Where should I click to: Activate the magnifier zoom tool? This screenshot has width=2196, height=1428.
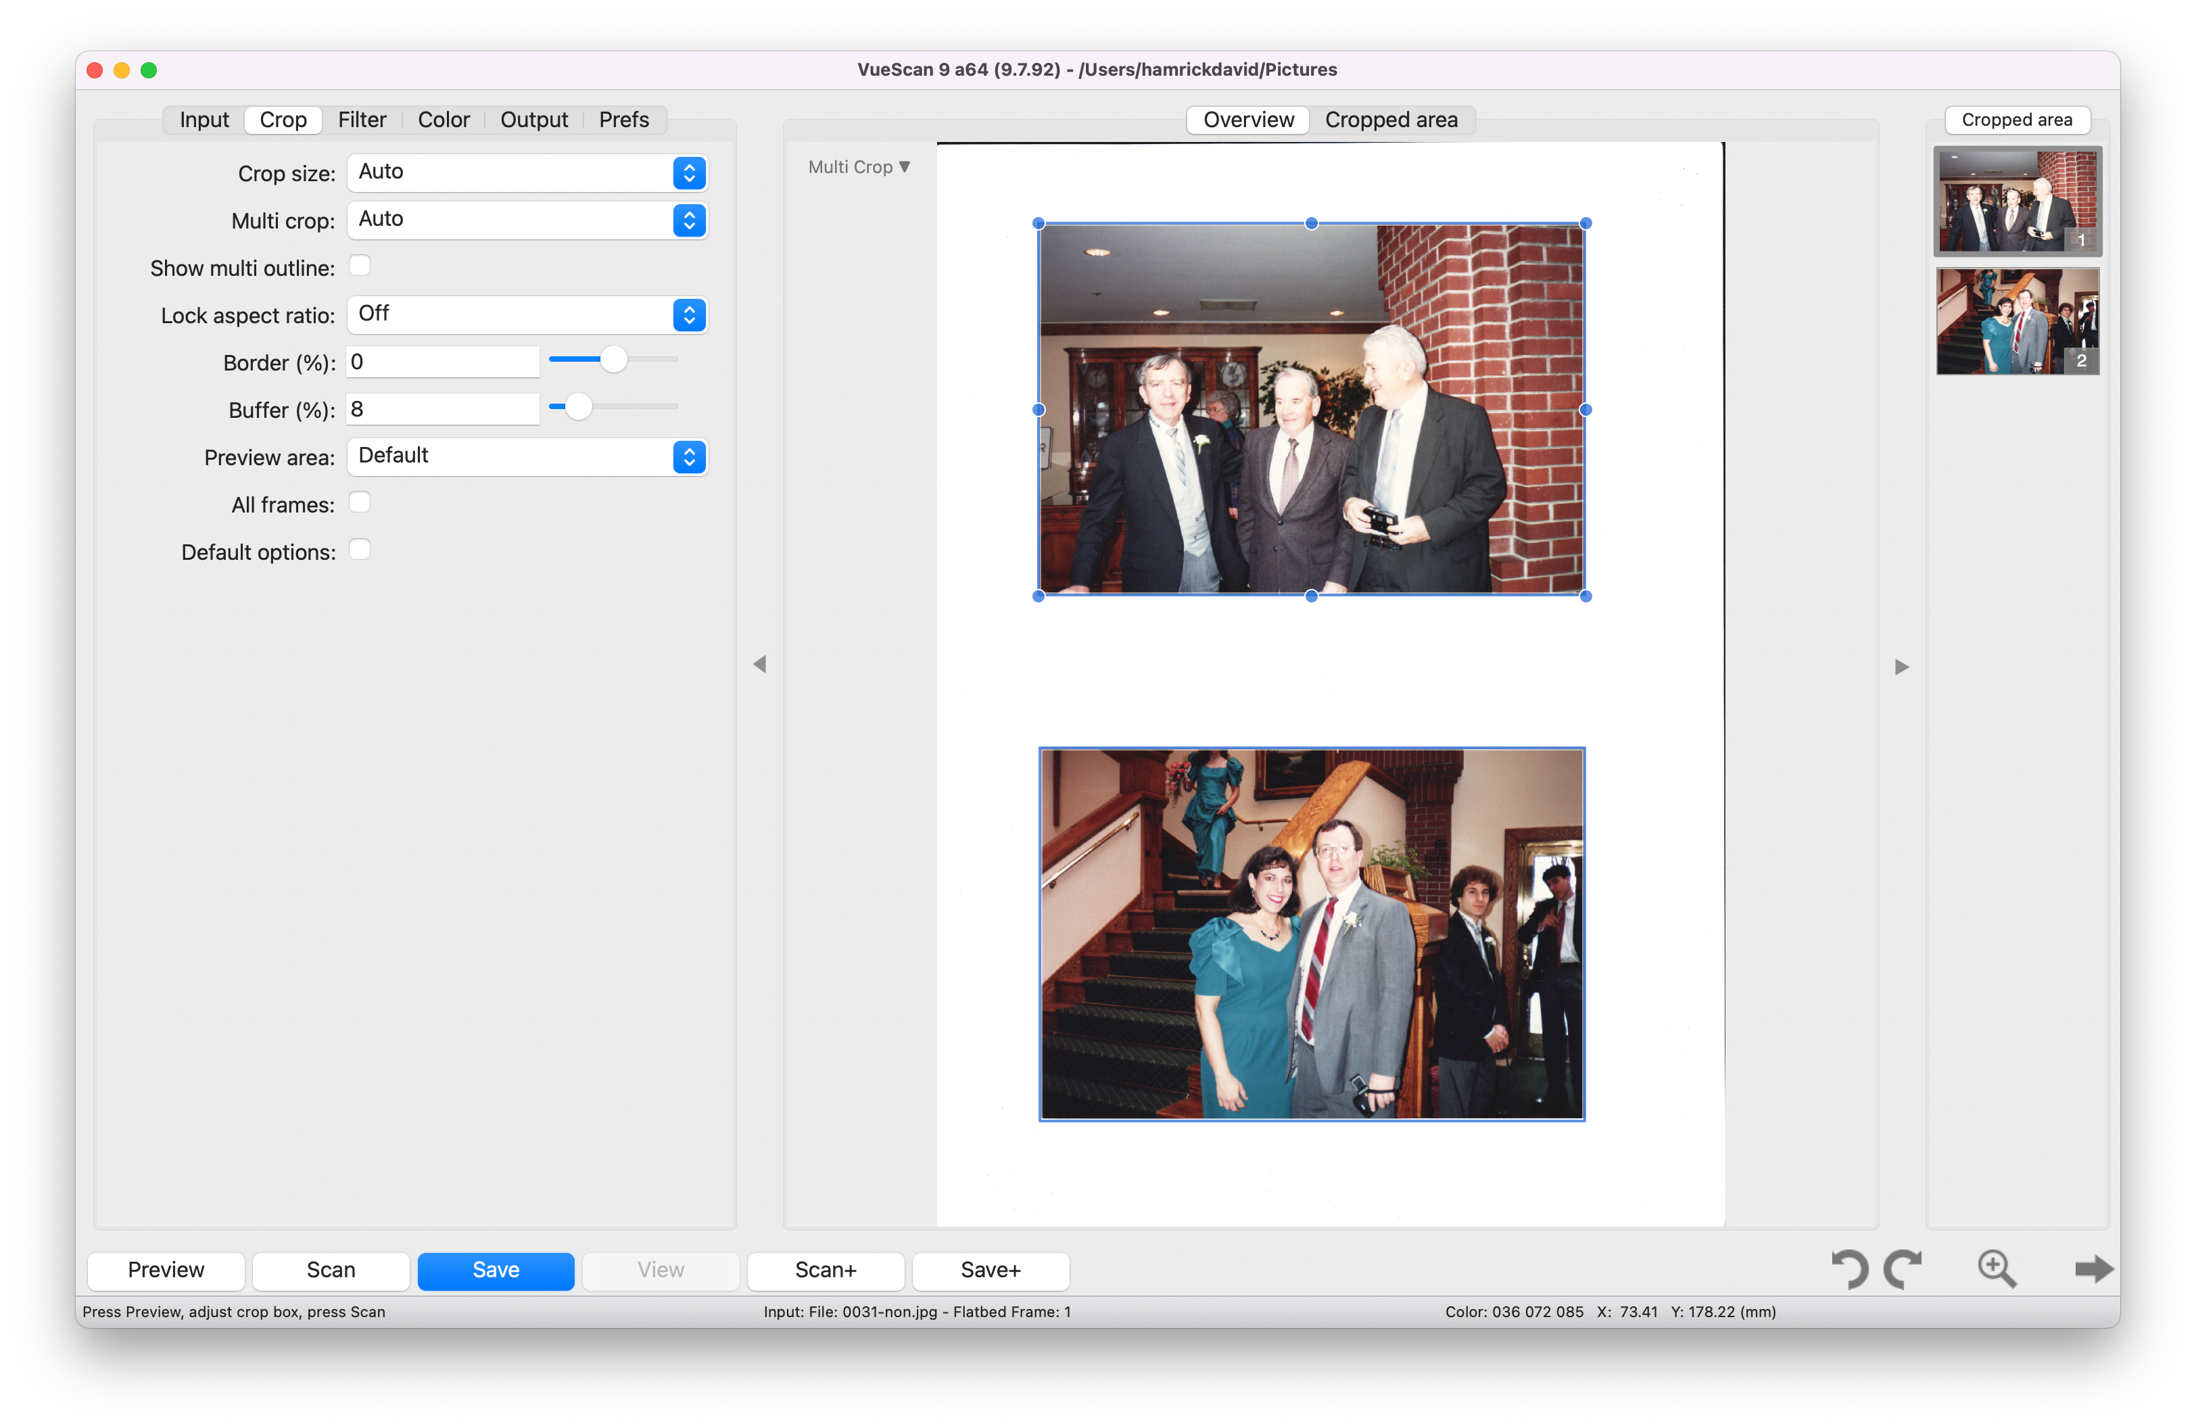(1997, 1270)
